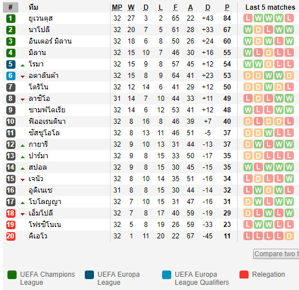Click the last D result in rank 20 row
Screen dimensions: 299x290
coord(289,236)
